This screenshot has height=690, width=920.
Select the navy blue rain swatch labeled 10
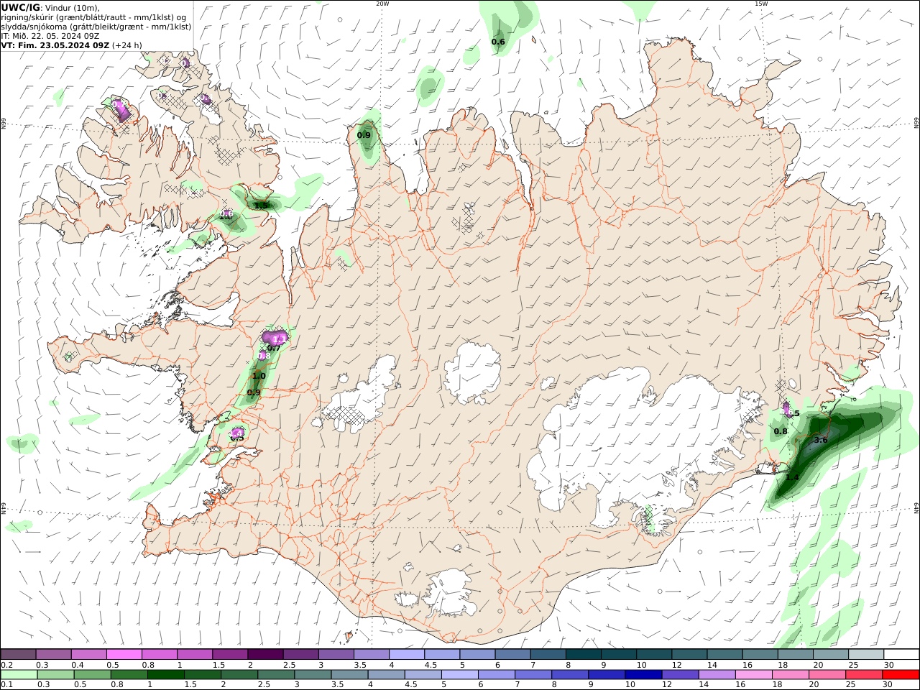pyautogui.click(x=643, y=675)
